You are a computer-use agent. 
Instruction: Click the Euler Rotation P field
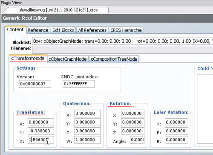click(176, 131)
